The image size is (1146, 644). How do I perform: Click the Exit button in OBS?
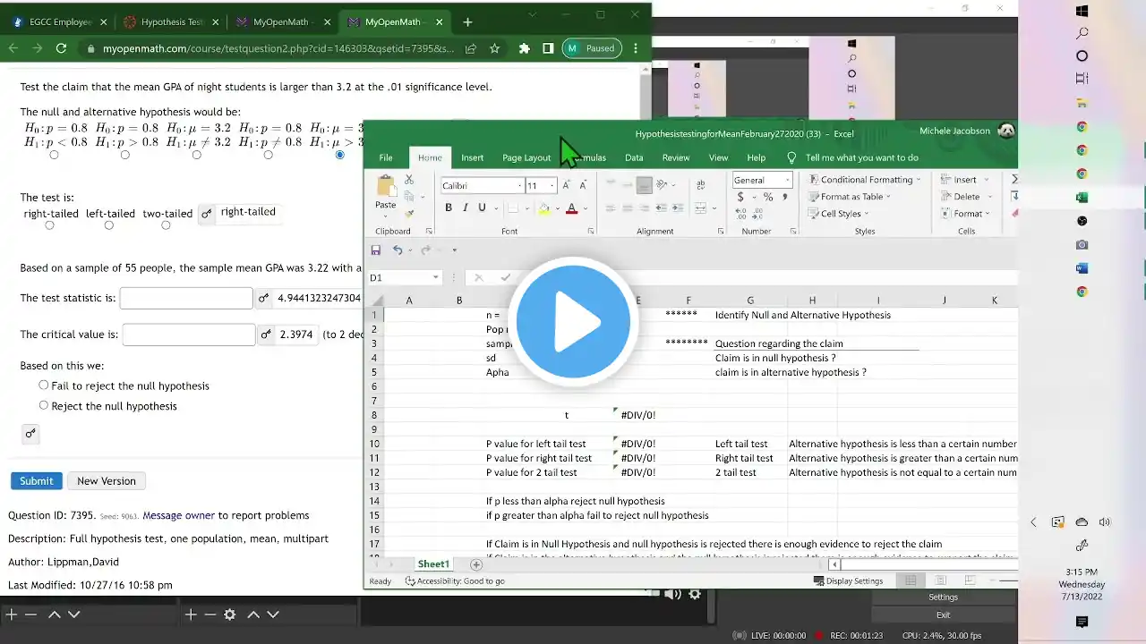coord(943,614)
